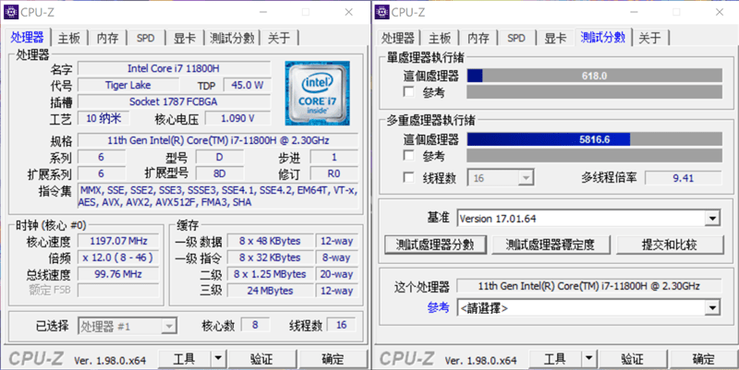Click the 參考 link label near <請選擇>

coord(438,307)
